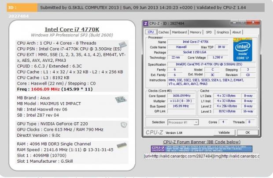Click the orange ID label in header
The width and height of the screenshot is (273, 178).
coord(22,7)
